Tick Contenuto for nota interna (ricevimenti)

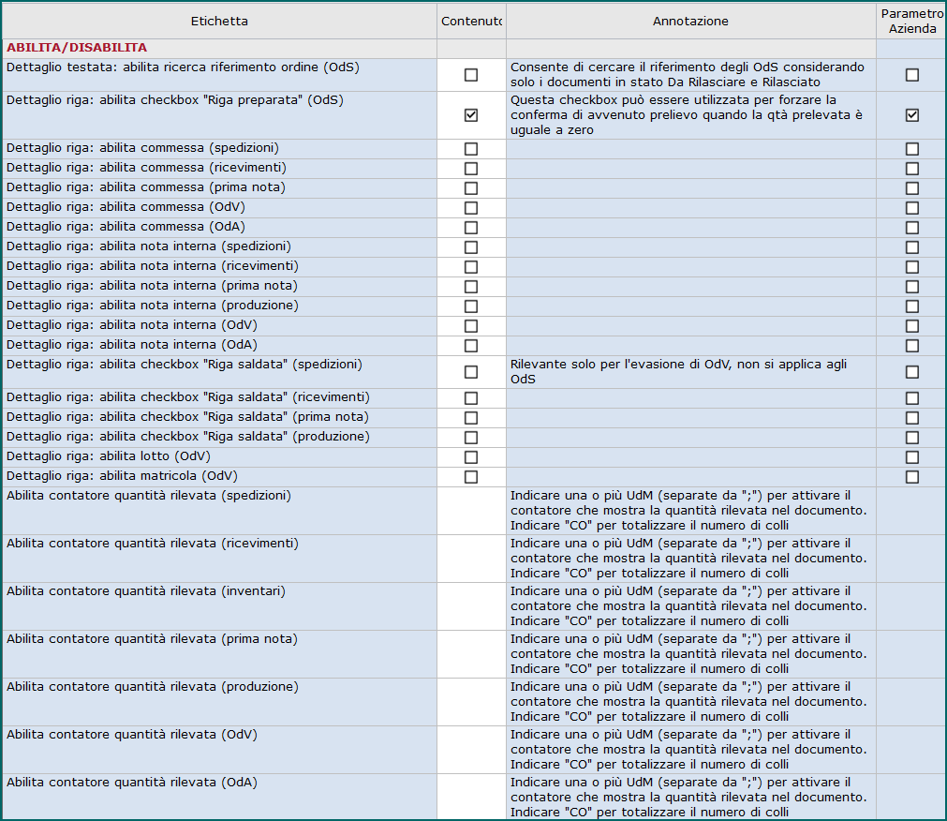pos(471,267)
